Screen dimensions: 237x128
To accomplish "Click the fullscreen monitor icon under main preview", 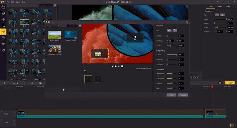I will 198,77.
